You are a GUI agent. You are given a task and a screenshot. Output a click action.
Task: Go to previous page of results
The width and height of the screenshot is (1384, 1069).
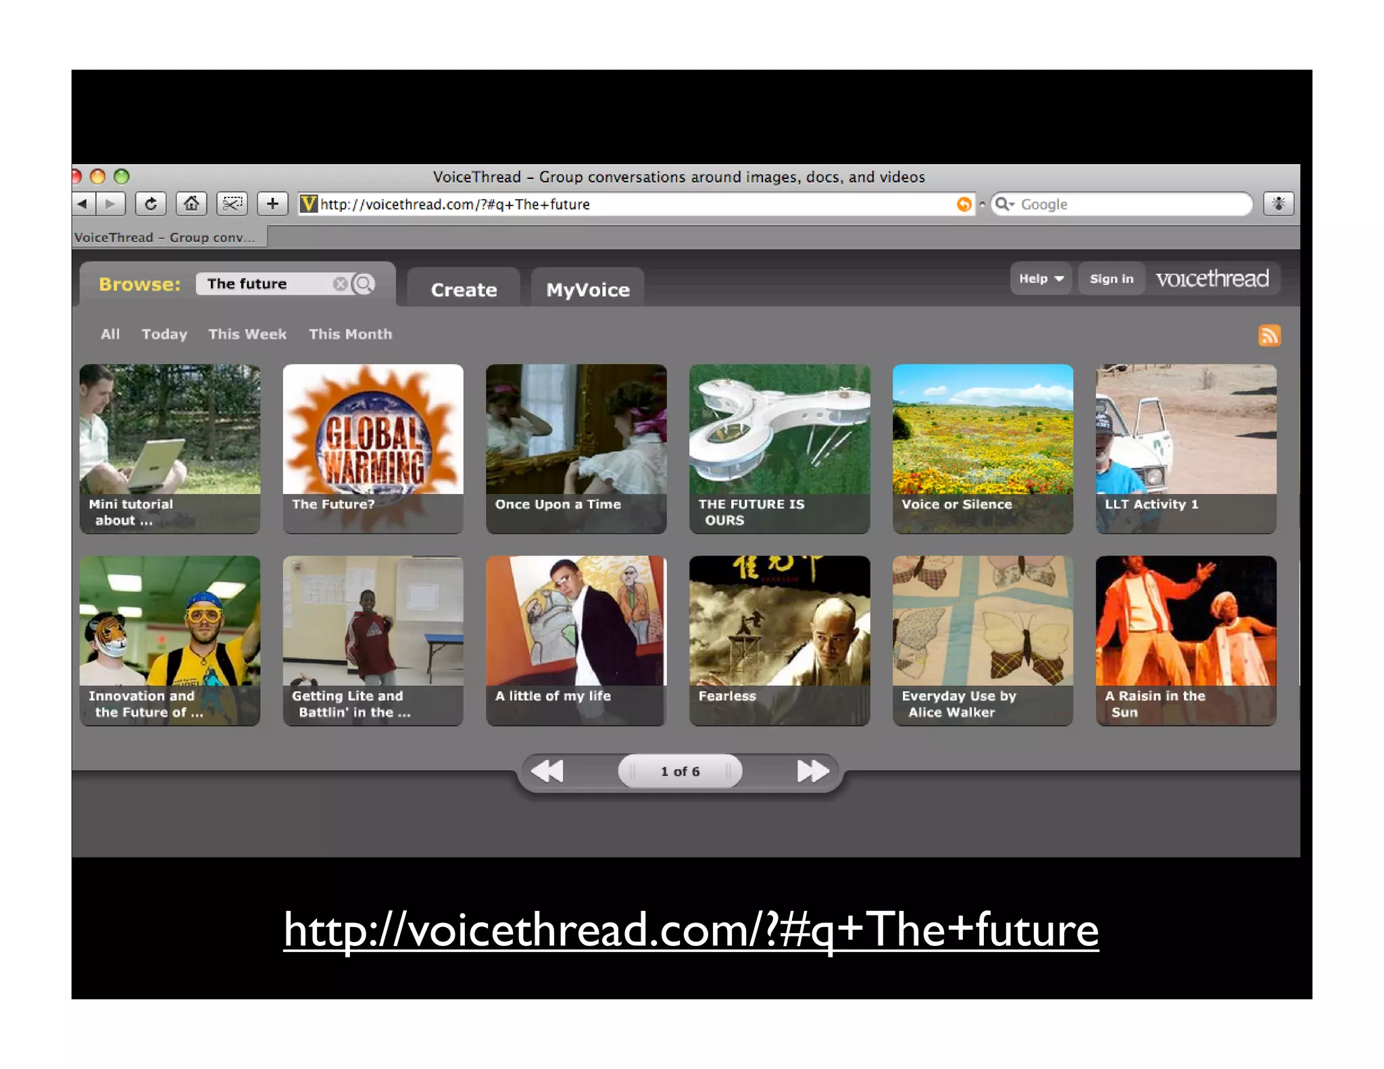(547, 771)
